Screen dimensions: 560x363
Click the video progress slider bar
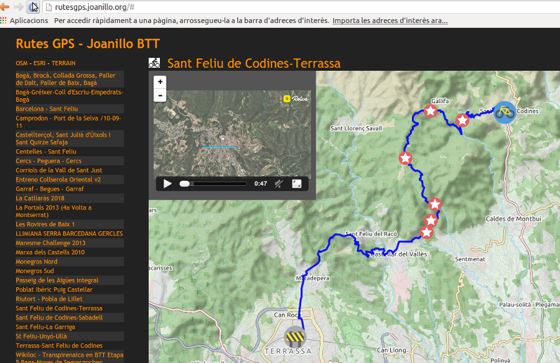pyautogui.click(x=213, y=184)
